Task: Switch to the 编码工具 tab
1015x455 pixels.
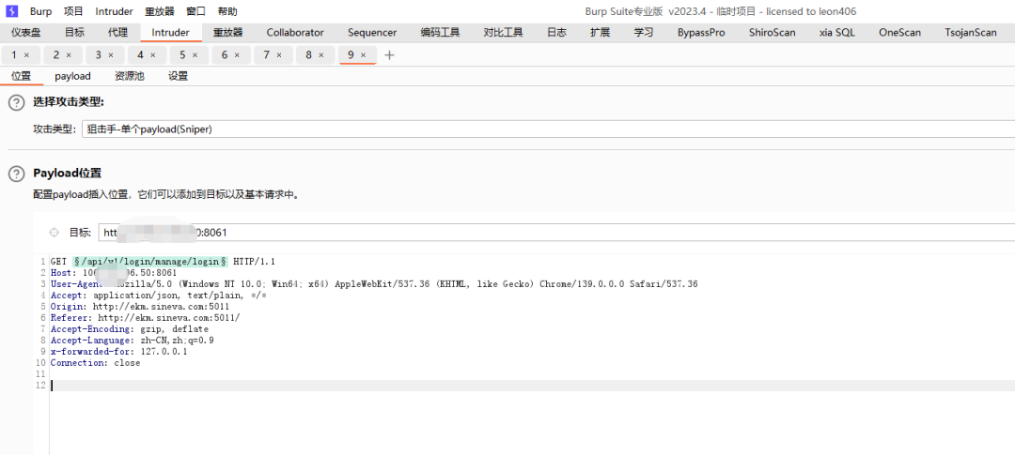Action: (440, 32)
